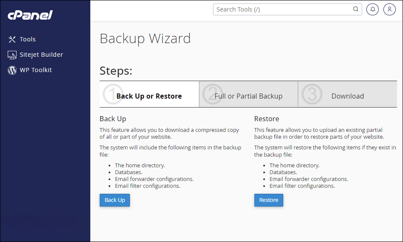Click the cPanel logo
The image size is (403, 242).
click(x=30, y=15)
